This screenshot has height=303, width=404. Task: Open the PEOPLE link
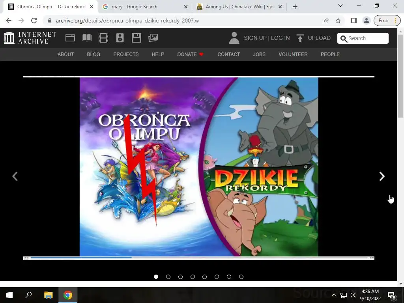[330, 54]
